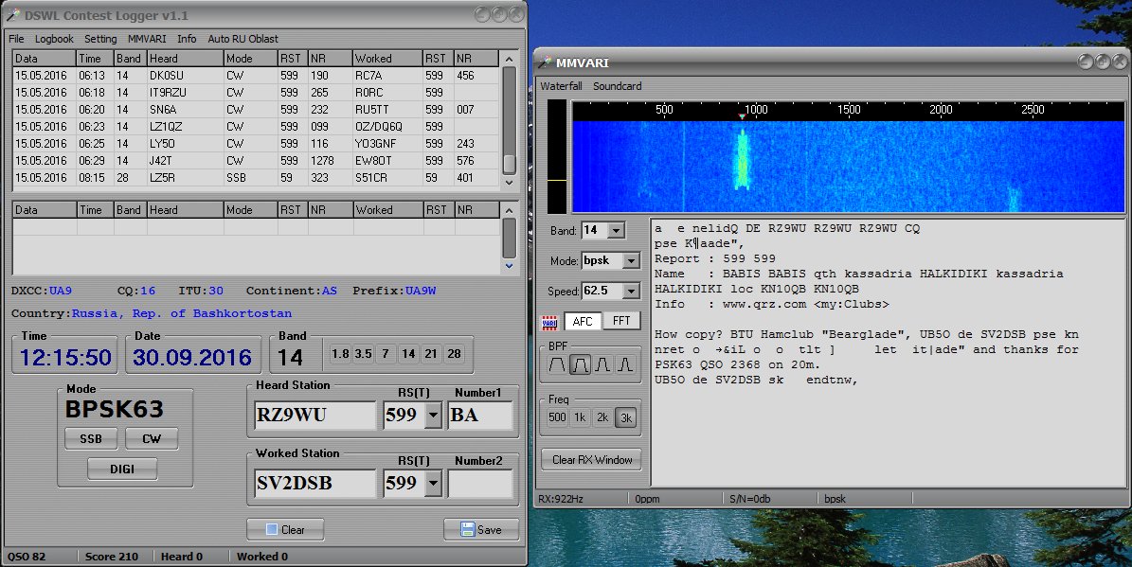Open the Waterfall menu in MMVARI
1132x567 pixels.
[x=561, y=86]
